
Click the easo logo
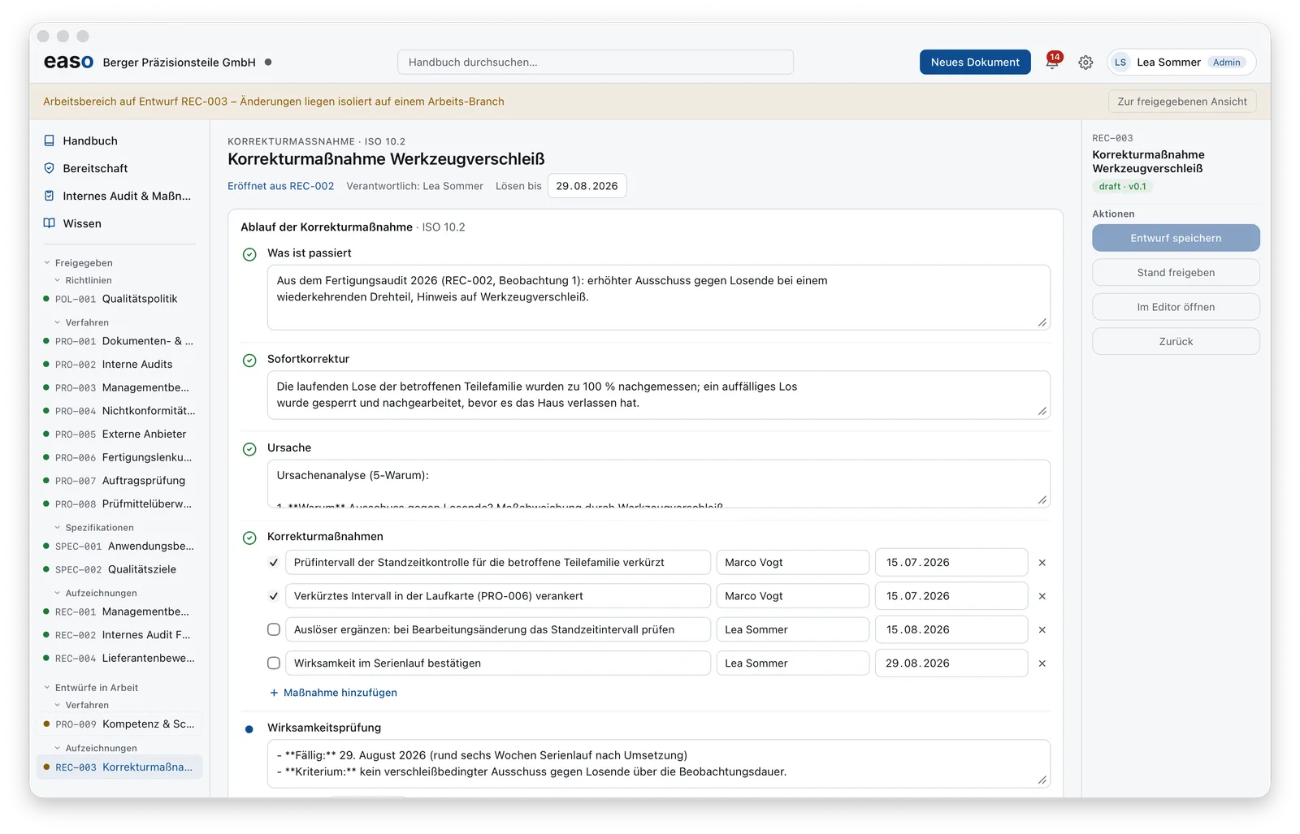68,62
